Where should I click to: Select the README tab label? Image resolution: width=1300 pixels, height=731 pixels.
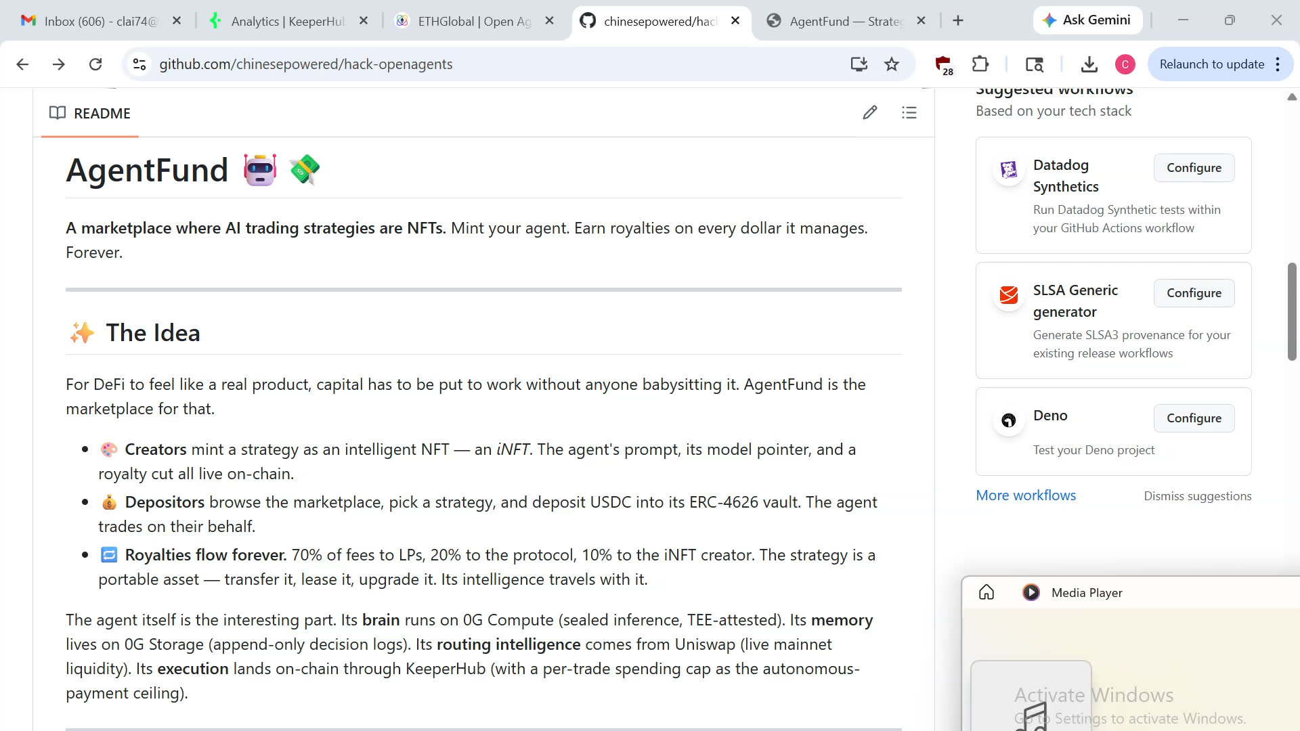[102, 114]
